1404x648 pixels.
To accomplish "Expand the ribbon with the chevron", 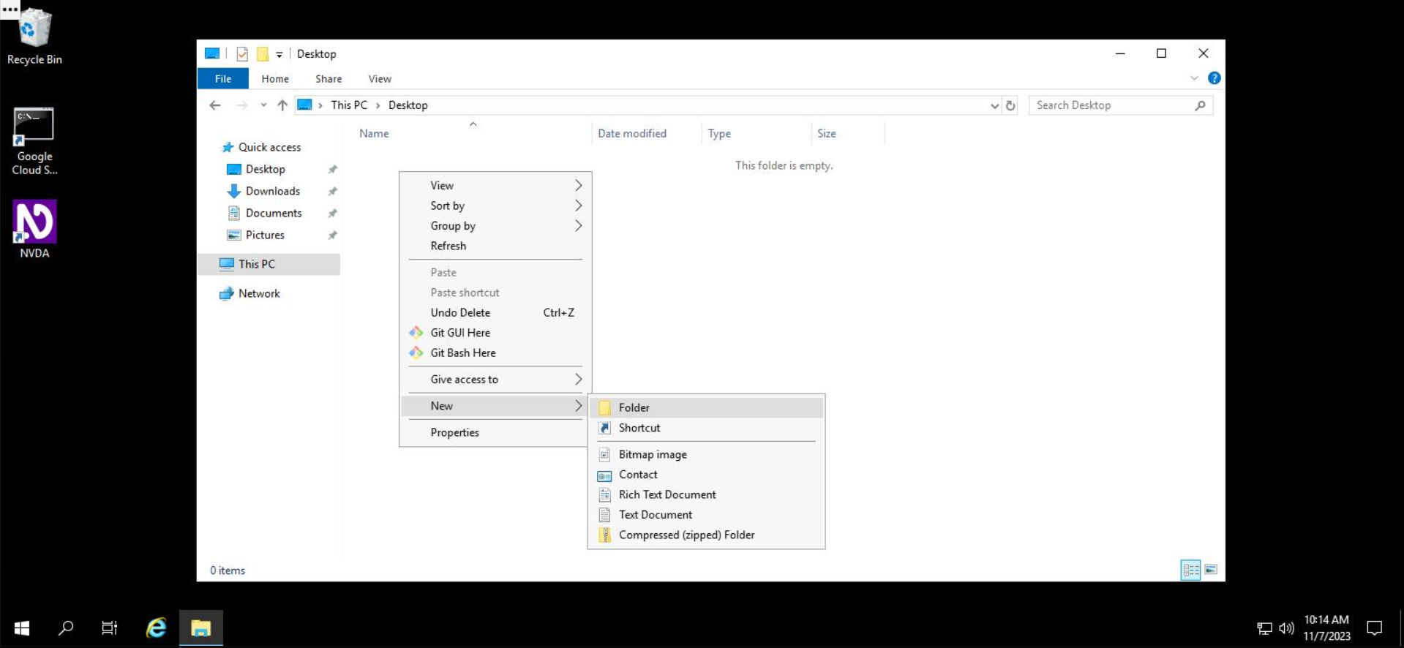I will point(1194,78).
